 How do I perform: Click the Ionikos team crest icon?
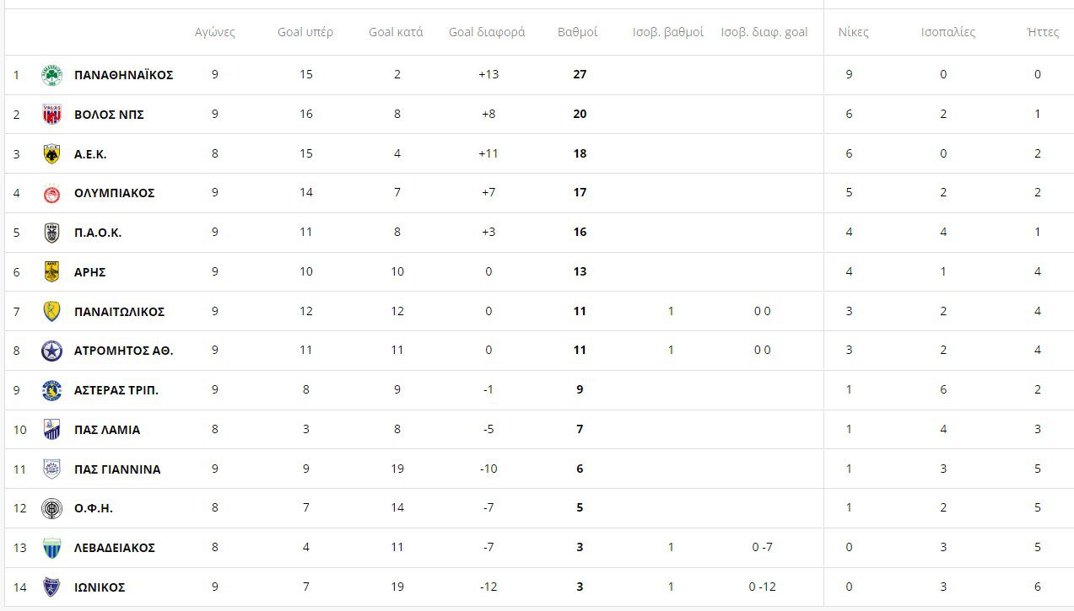click(52, 587)
